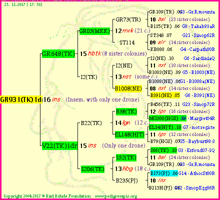
Task: Click the green S66(TK) .10 entry
Action: click(x=163, y=150)
